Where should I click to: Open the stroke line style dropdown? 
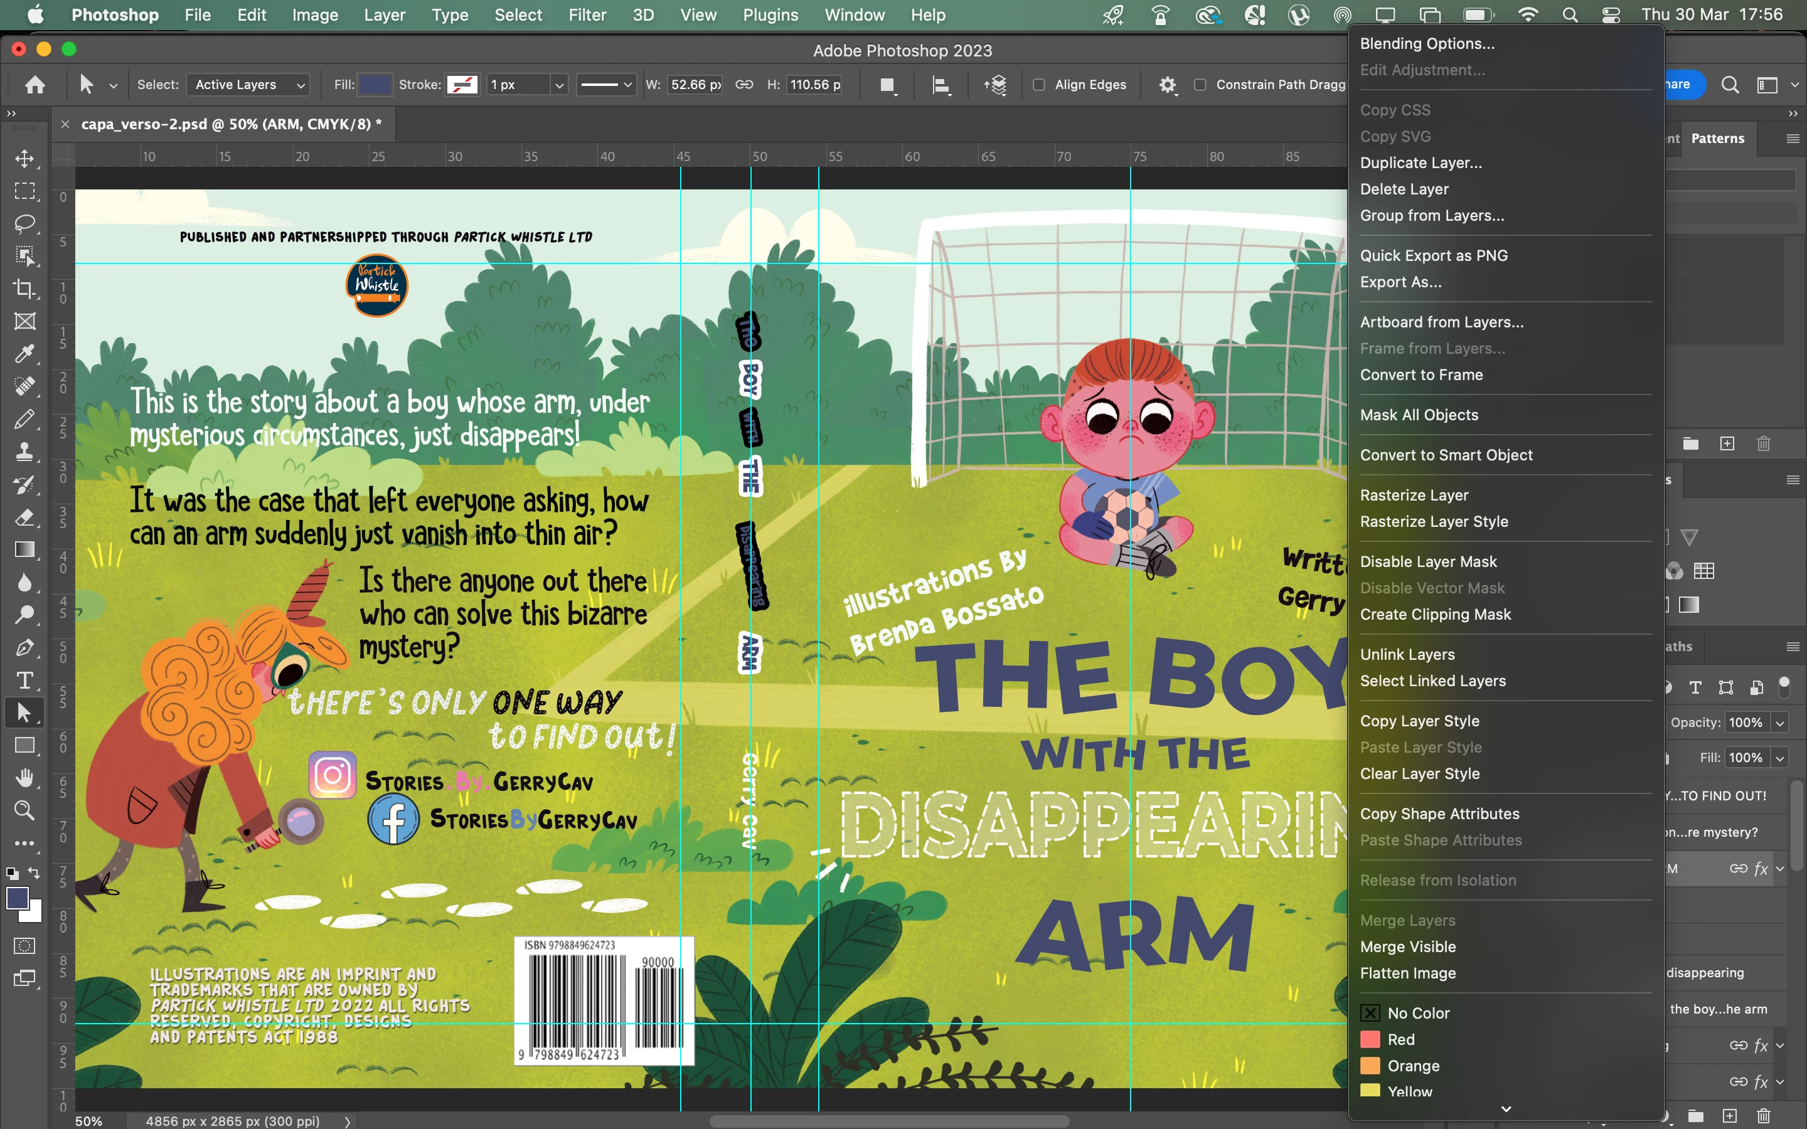click(x=606, y=85)
